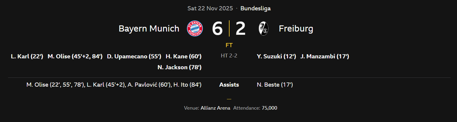Viewport: 457px width, 122px height.
Task: Open the Bayern Munich team name
Action: (149, 29)
